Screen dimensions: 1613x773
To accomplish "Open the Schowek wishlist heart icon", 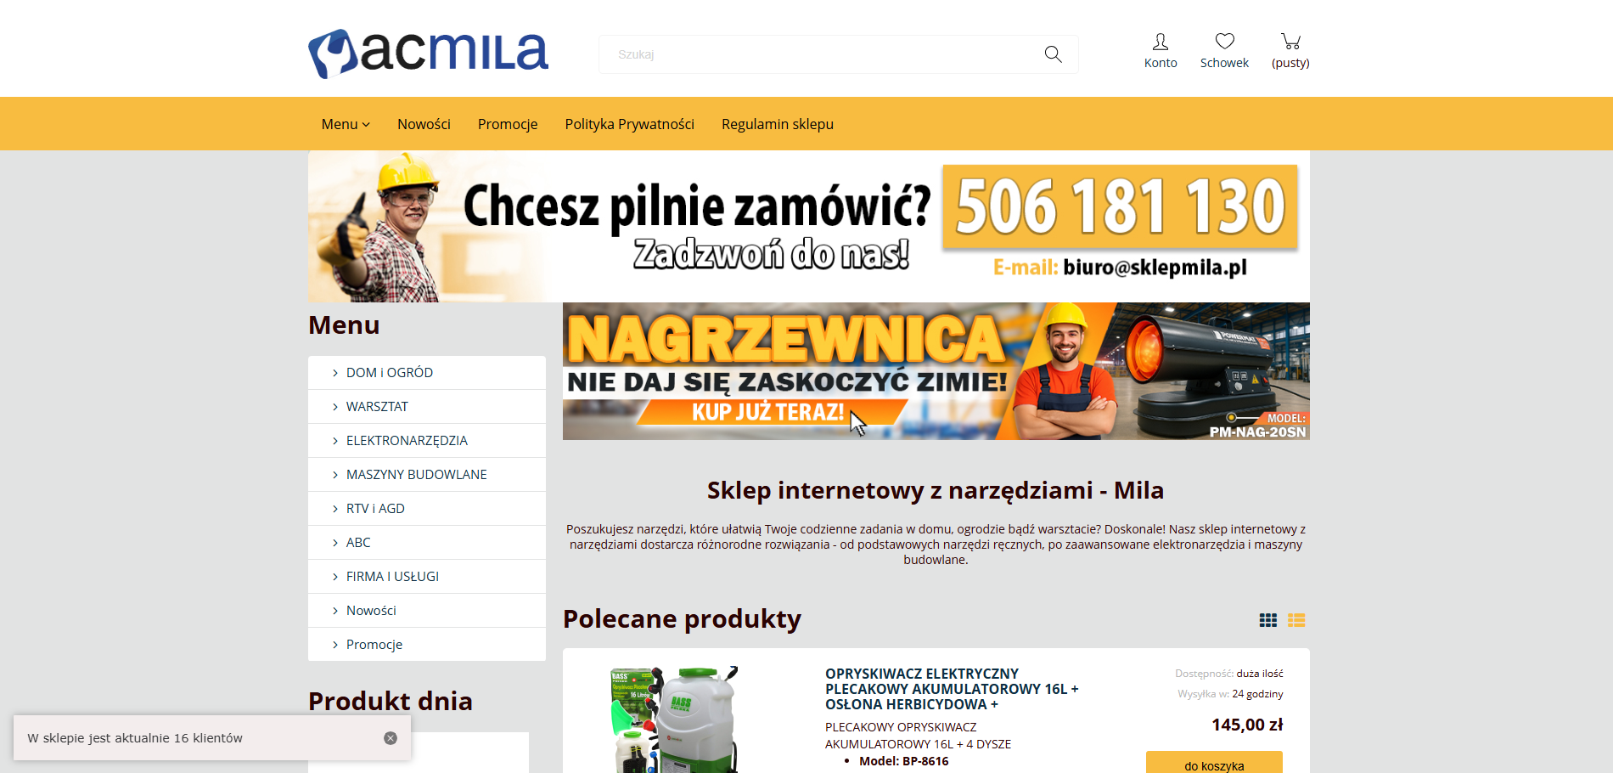I will pos(1224,41).
